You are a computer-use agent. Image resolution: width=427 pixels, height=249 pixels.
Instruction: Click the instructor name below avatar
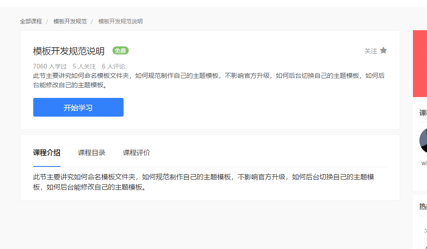point(424,163)
